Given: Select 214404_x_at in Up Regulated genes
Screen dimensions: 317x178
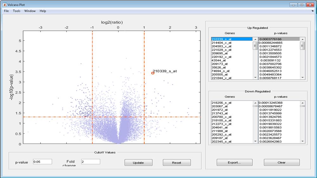Looking at the screenshot, I should (232, 43).
